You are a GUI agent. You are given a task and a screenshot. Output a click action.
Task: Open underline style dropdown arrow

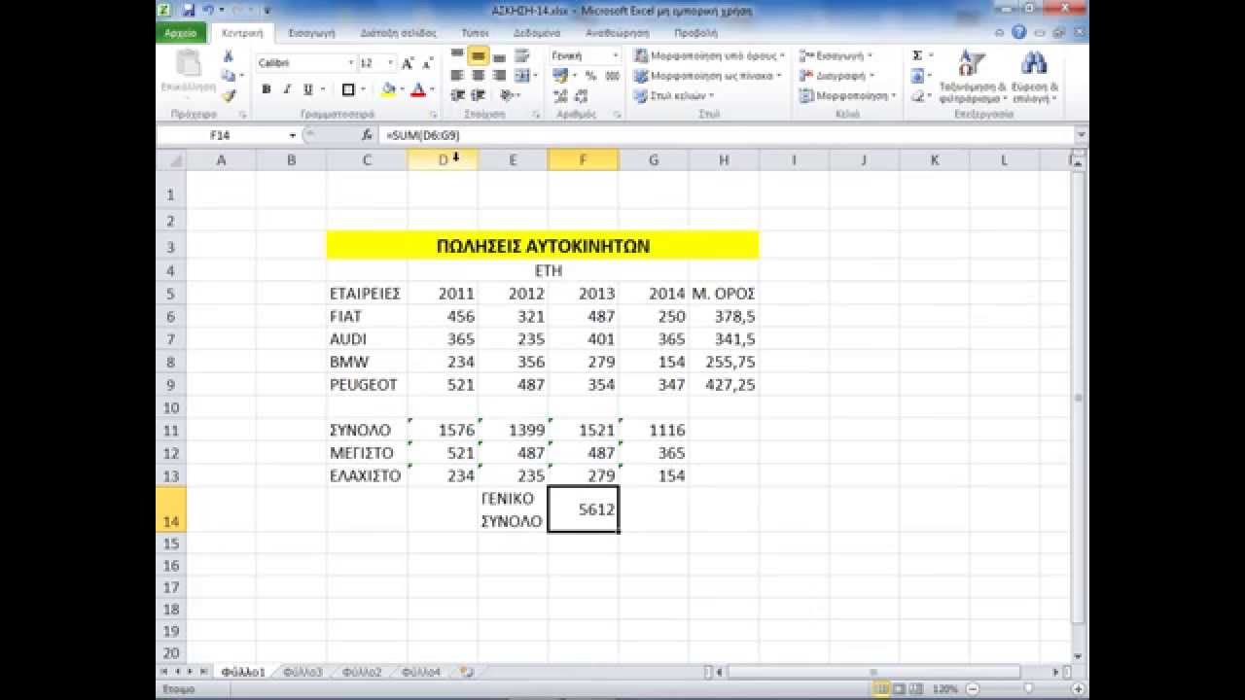coord(322,89)
